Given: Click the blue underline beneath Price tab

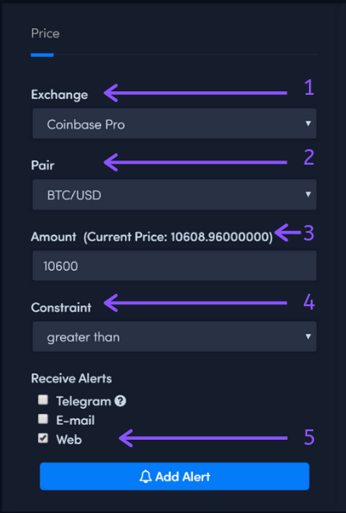Looking at the screenshot, I should point(42,55).
